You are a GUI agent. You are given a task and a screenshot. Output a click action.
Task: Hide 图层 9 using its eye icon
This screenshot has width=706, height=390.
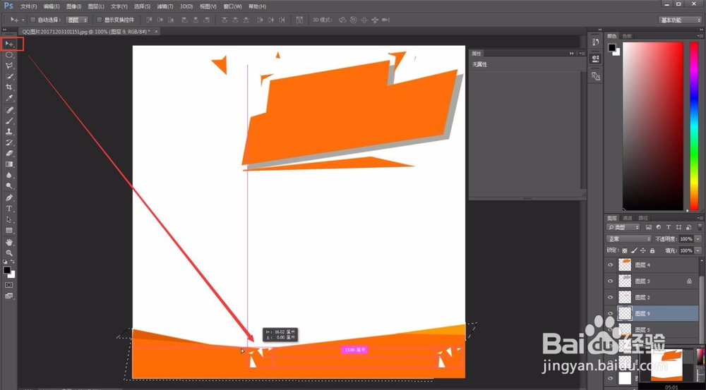tap(611, 314)
